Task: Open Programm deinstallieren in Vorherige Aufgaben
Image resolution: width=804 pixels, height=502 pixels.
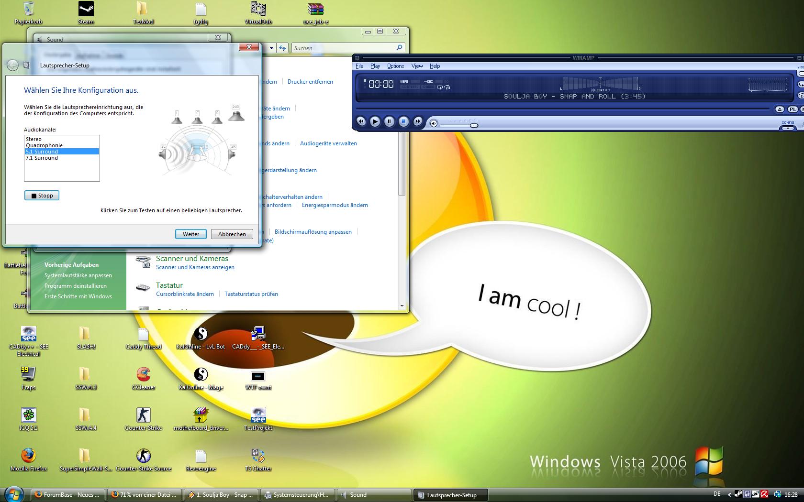Action: (x=76, y=286)
